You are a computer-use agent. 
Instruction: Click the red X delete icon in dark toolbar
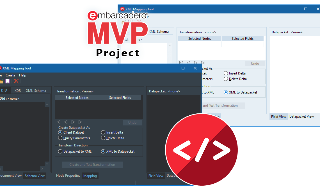click(x=16, y=81)
